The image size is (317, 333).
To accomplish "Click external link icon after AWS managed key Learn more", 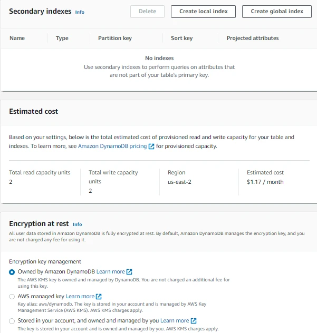I will pos(99,297).
